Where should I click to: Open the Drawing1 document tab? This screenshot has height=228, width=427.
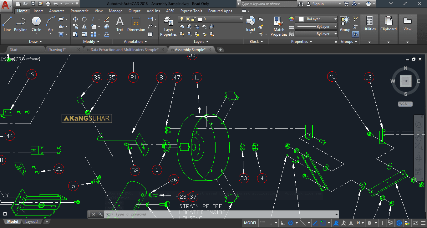(x=57, y=49)
